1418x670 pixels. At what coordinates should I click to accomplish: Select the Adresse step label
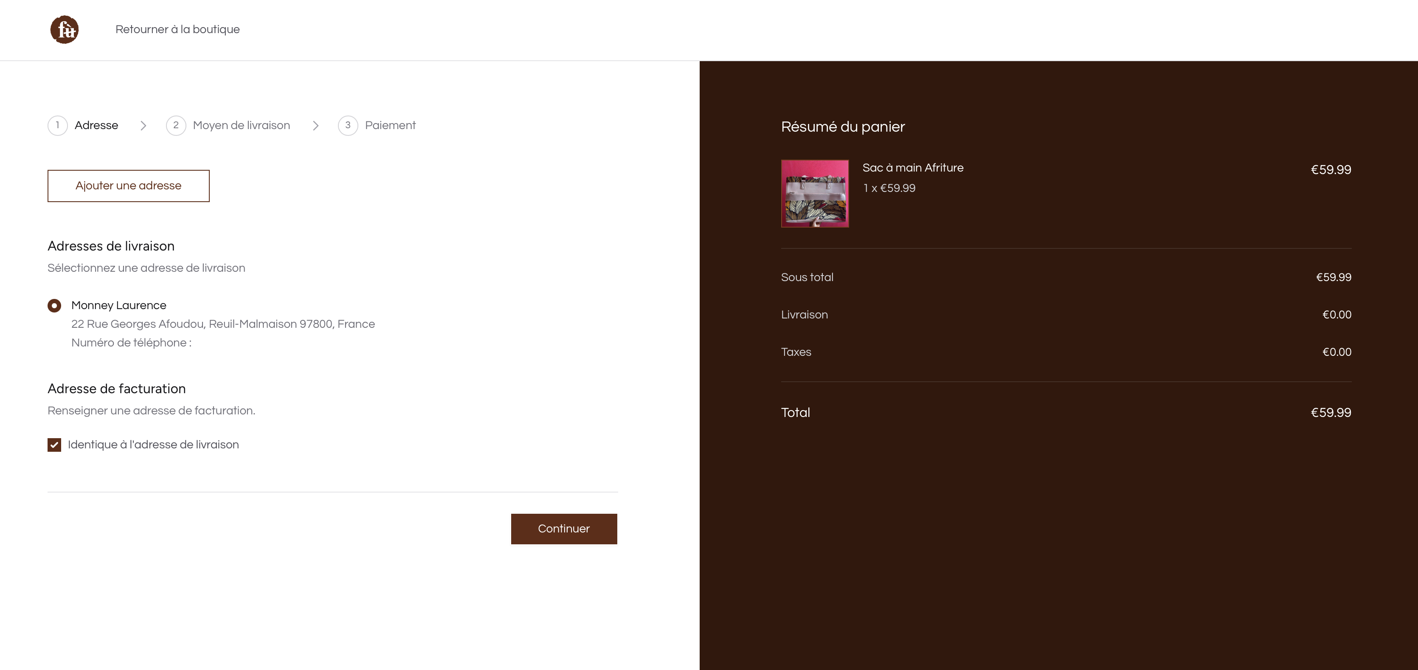pos(96,125)
